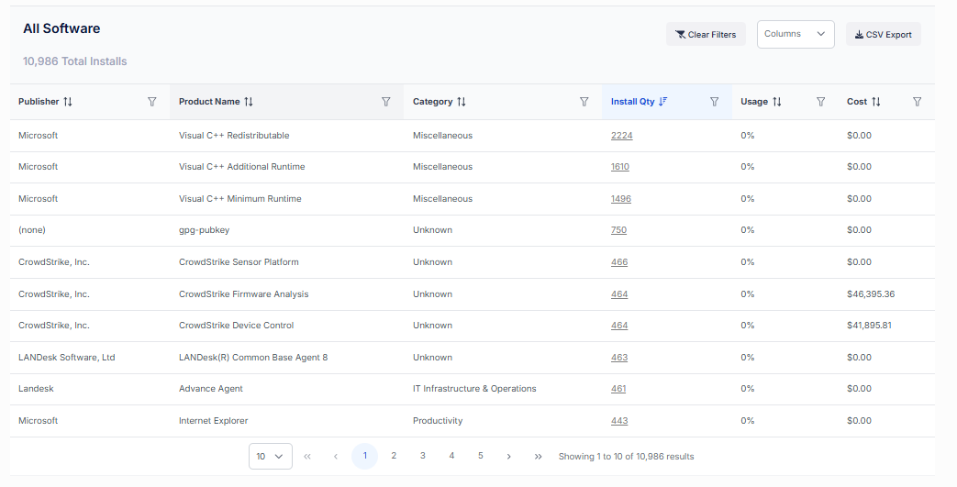
Task: Sort by the Publisher sort arrows
Action: point(68,102)
